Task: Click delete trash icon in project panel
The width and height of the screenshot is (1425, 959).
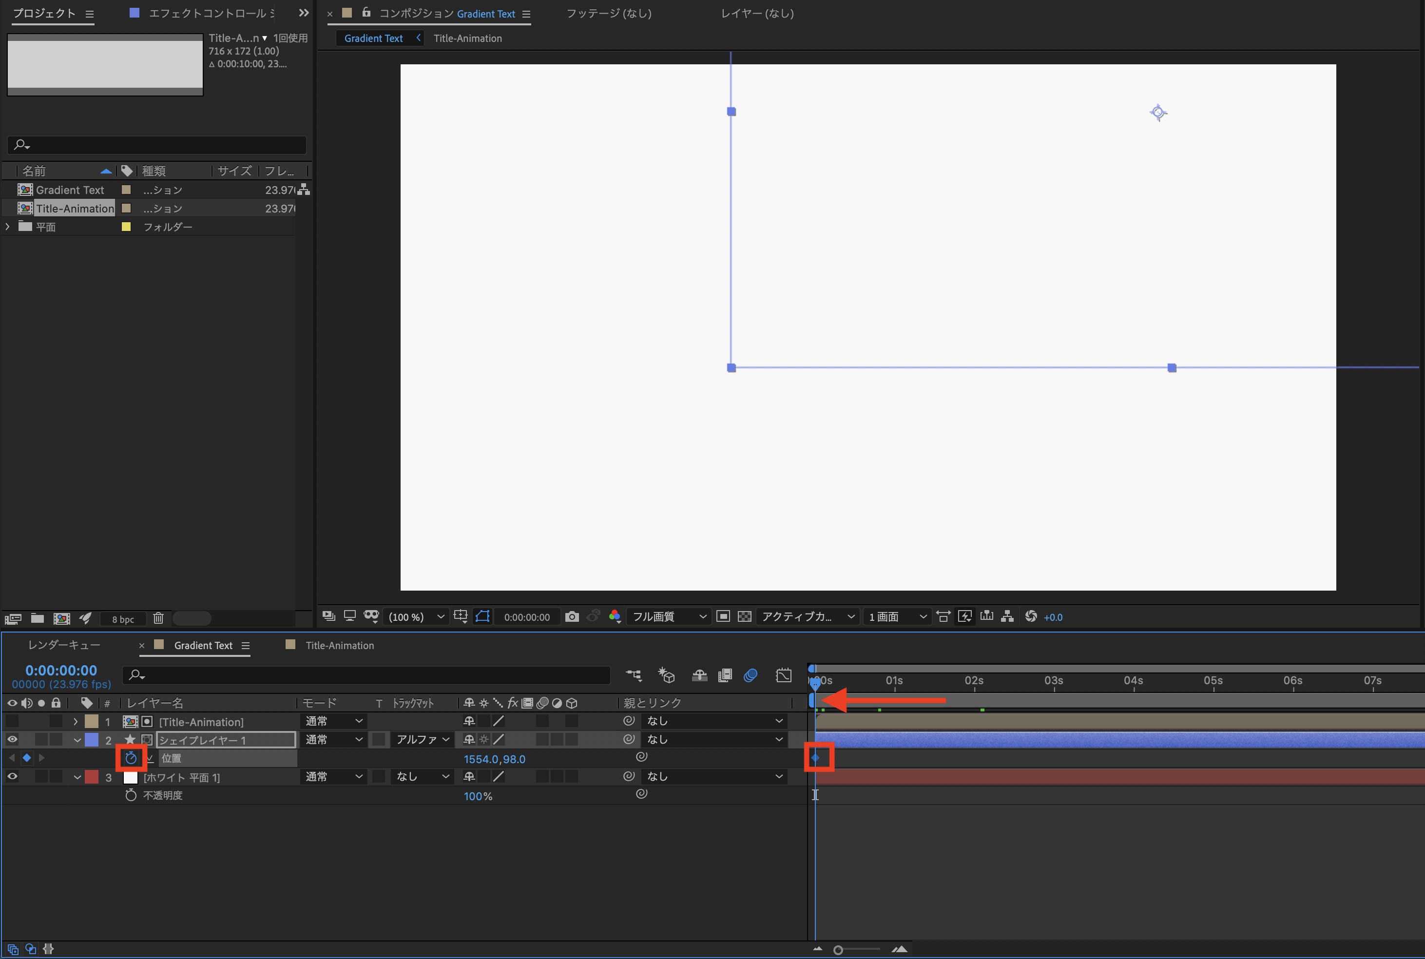Action: point(158,618)
